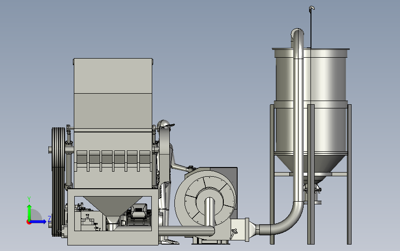400x251 pixels.
Task: Select the cylindrical storage silo body
Action: 324,102
